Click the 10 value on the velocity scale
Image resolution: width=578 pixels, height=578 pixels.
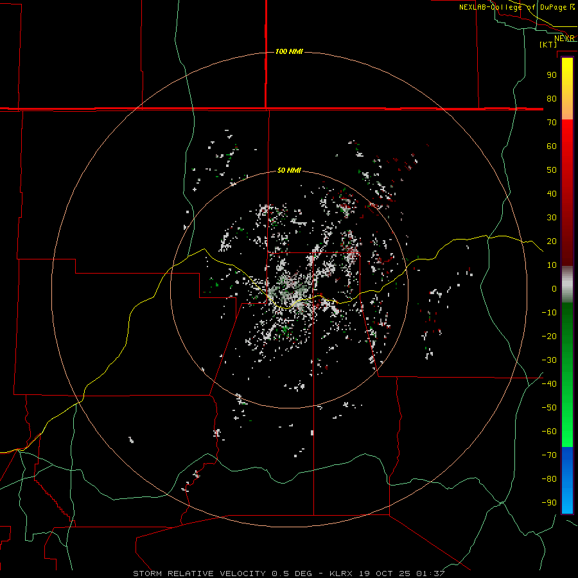point(552,265)
